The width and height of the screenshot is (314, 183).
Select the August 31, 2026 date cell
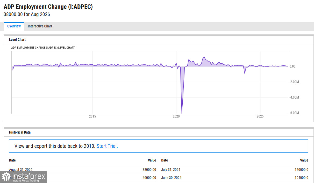(x=21, y=170)
